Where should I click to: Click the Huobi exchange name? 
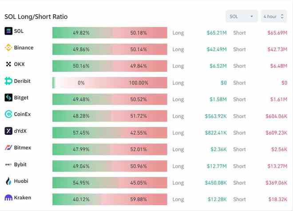click(21, 181)
